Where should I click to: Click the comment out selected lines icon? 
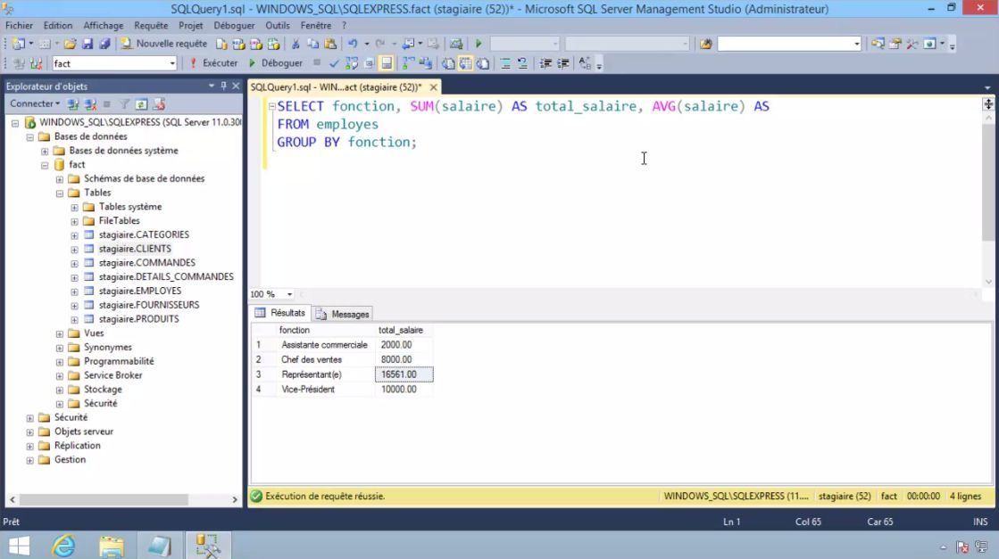tap(505, 63)
